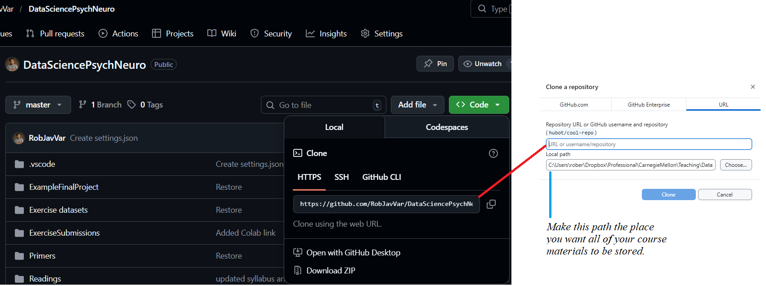Click the Restore message in Primers row
The width and height of the screenshot is (766, 286).
click(x=229, y=256)
